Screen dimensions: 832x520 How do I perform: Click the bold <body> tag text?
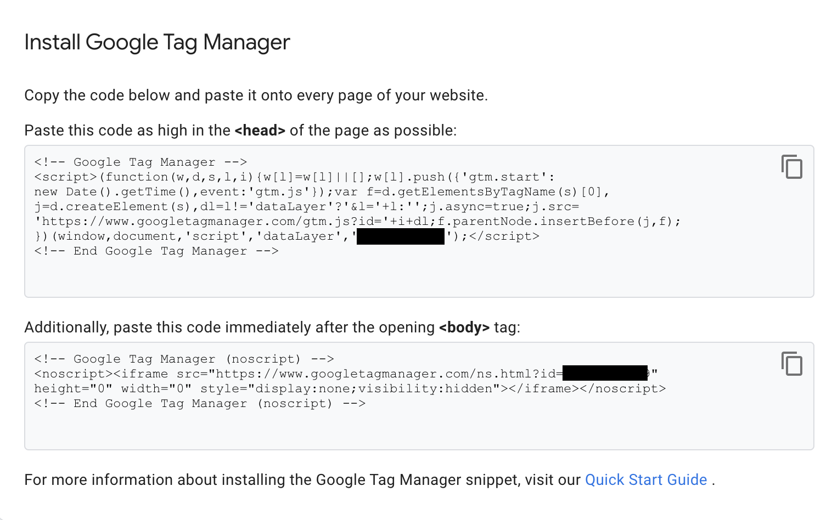click(464, 327)
